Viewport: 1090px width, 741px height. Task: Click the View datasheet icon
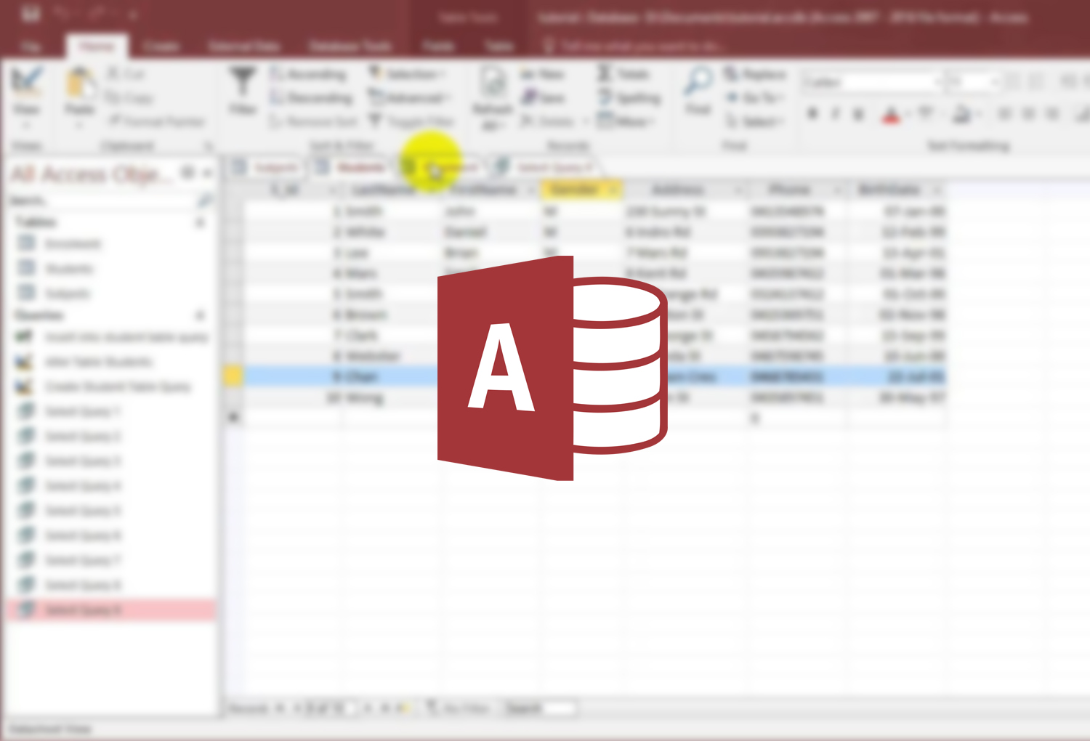point(26,81)
